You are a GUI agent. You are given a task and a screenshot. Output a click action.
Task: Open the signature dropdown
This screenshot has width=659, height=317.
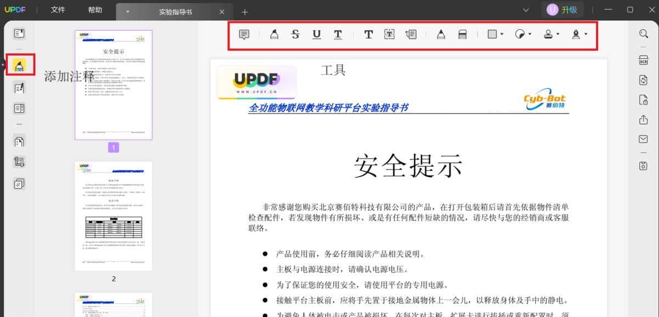[577, 34]
